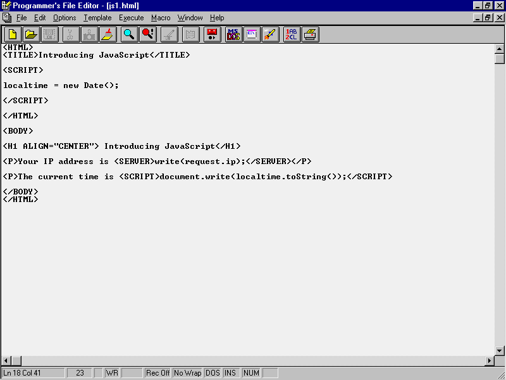Screen dimensions: 506x380
Task: Click the Open file folder icon
Action: tap(31, 34)
